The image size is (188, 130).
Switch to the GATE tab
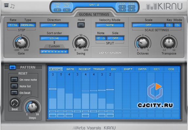[70, 69]
